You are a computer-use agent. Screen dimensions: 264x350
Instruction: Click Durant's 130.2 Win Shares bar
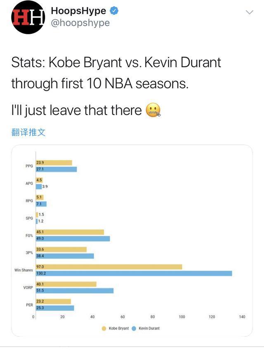coord(134,273)
